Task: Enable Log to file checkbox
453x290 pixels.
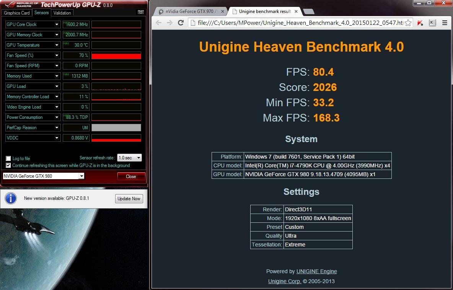Action: coord(8,159)
